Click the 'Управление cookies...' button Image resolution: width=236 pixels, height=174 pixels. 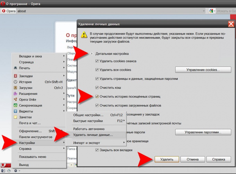[203, 70]
